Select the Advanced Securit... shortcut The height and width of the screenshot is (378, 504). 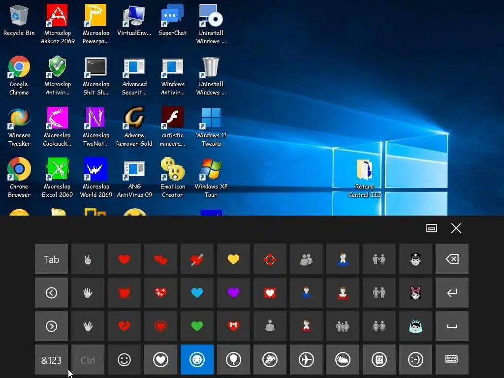click(x=134, y=76)
